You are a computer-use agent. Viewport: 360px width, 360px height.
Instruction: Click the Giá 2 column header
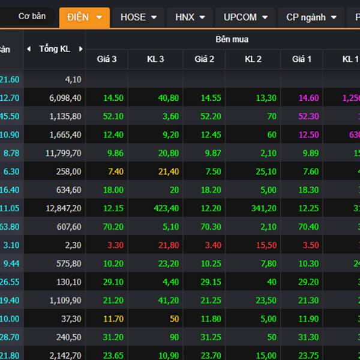tap(205, 59)
